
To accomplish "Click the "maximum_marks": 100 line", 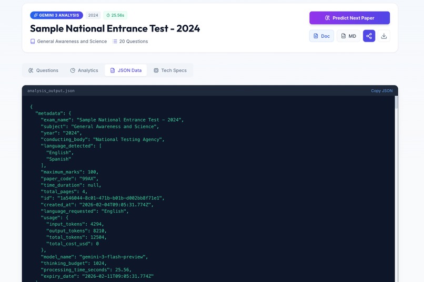I will coord(69,172).
